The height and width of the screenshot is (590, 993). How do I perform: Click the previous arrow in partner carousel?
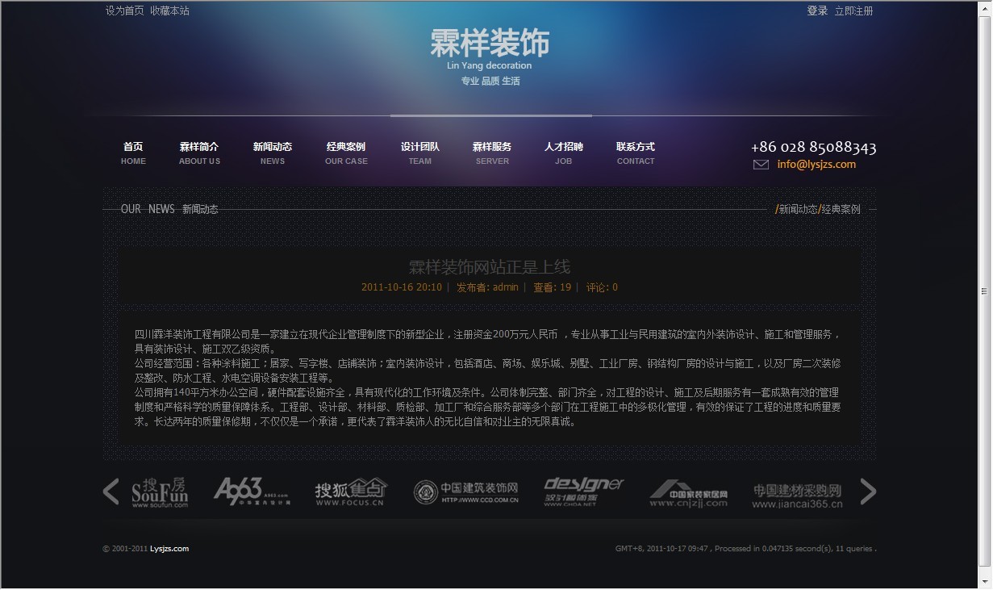coord(111,492)
